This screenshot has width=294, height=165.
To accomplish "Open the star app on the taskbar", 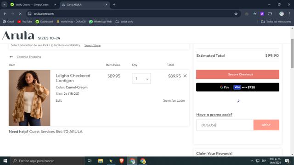I will pyautogui.click(x=111, y=161).
